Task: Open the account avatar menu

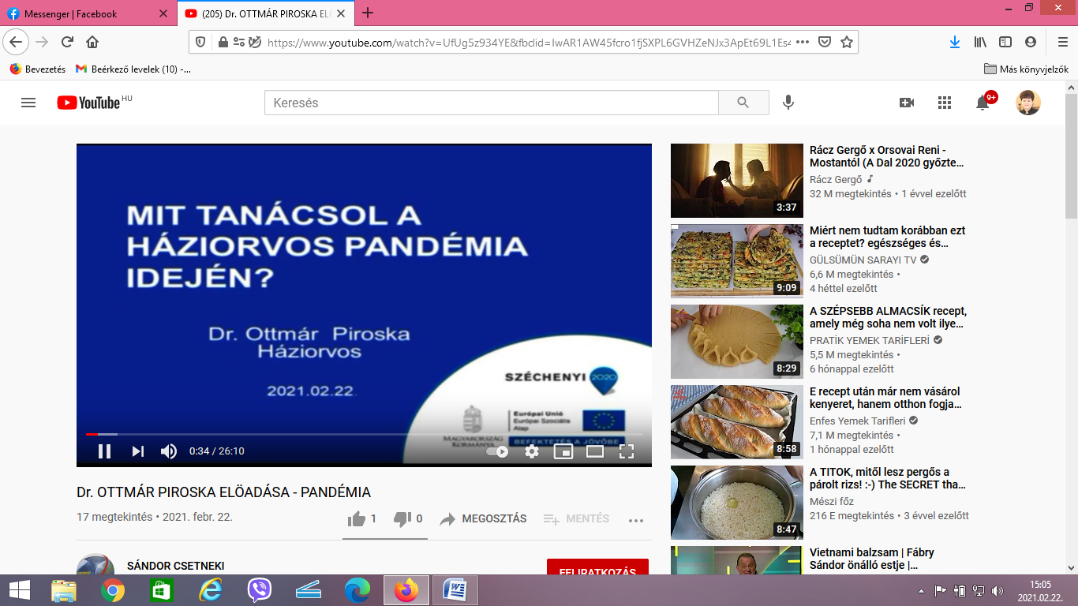Action: (x=1028, y=103)
